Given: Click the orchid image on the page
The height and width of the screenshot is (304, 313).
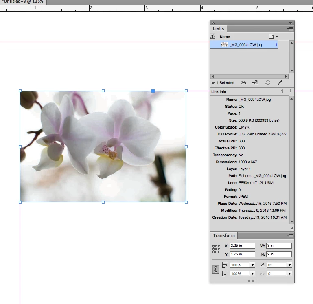Looking at the screenshot, I should click(103, 146).
